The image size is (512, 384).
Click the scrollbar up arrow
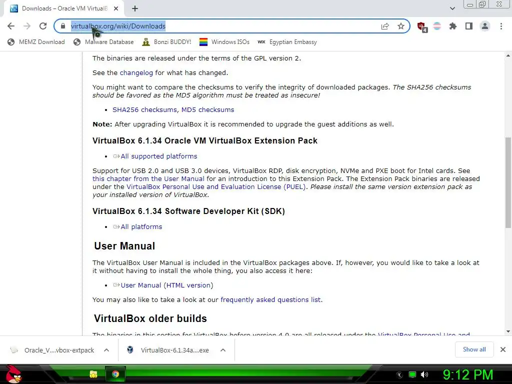pyautogui.click(x=508, y=56)
